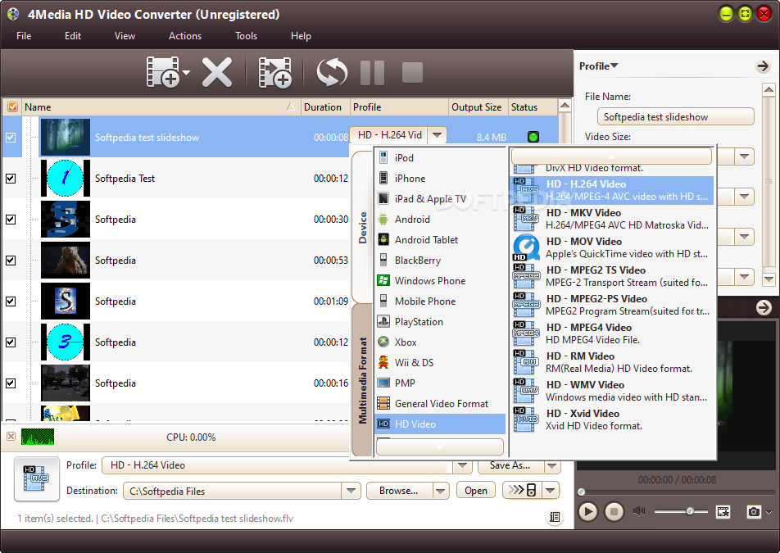Expand the bottom Profile combo box arrow
The image size is (780, 553).
[463, 465]
